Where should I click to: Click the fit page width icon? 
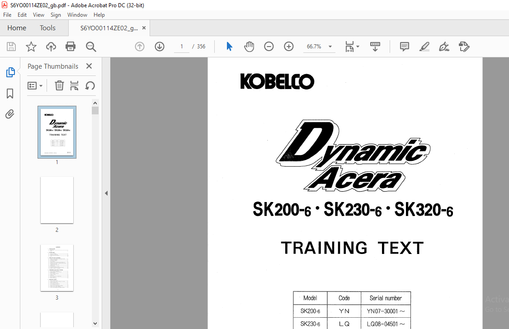coord(349,47)
